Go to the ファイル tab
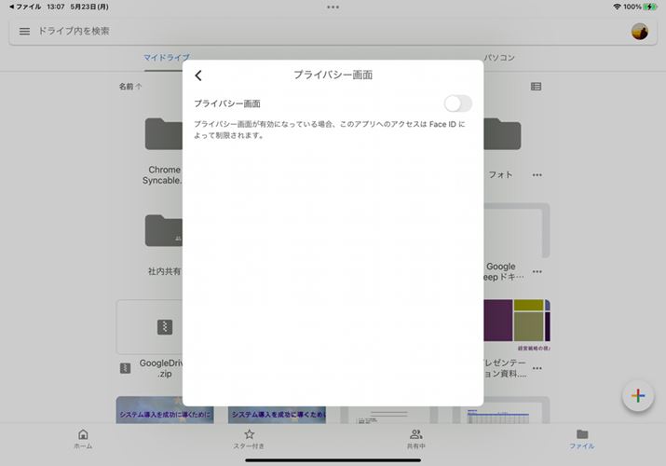Screen dimensions: 666x466 (x=582, y=439)
